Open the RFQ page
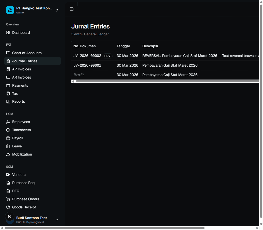Viewport: 263px width, 230px height. [32, 191]
